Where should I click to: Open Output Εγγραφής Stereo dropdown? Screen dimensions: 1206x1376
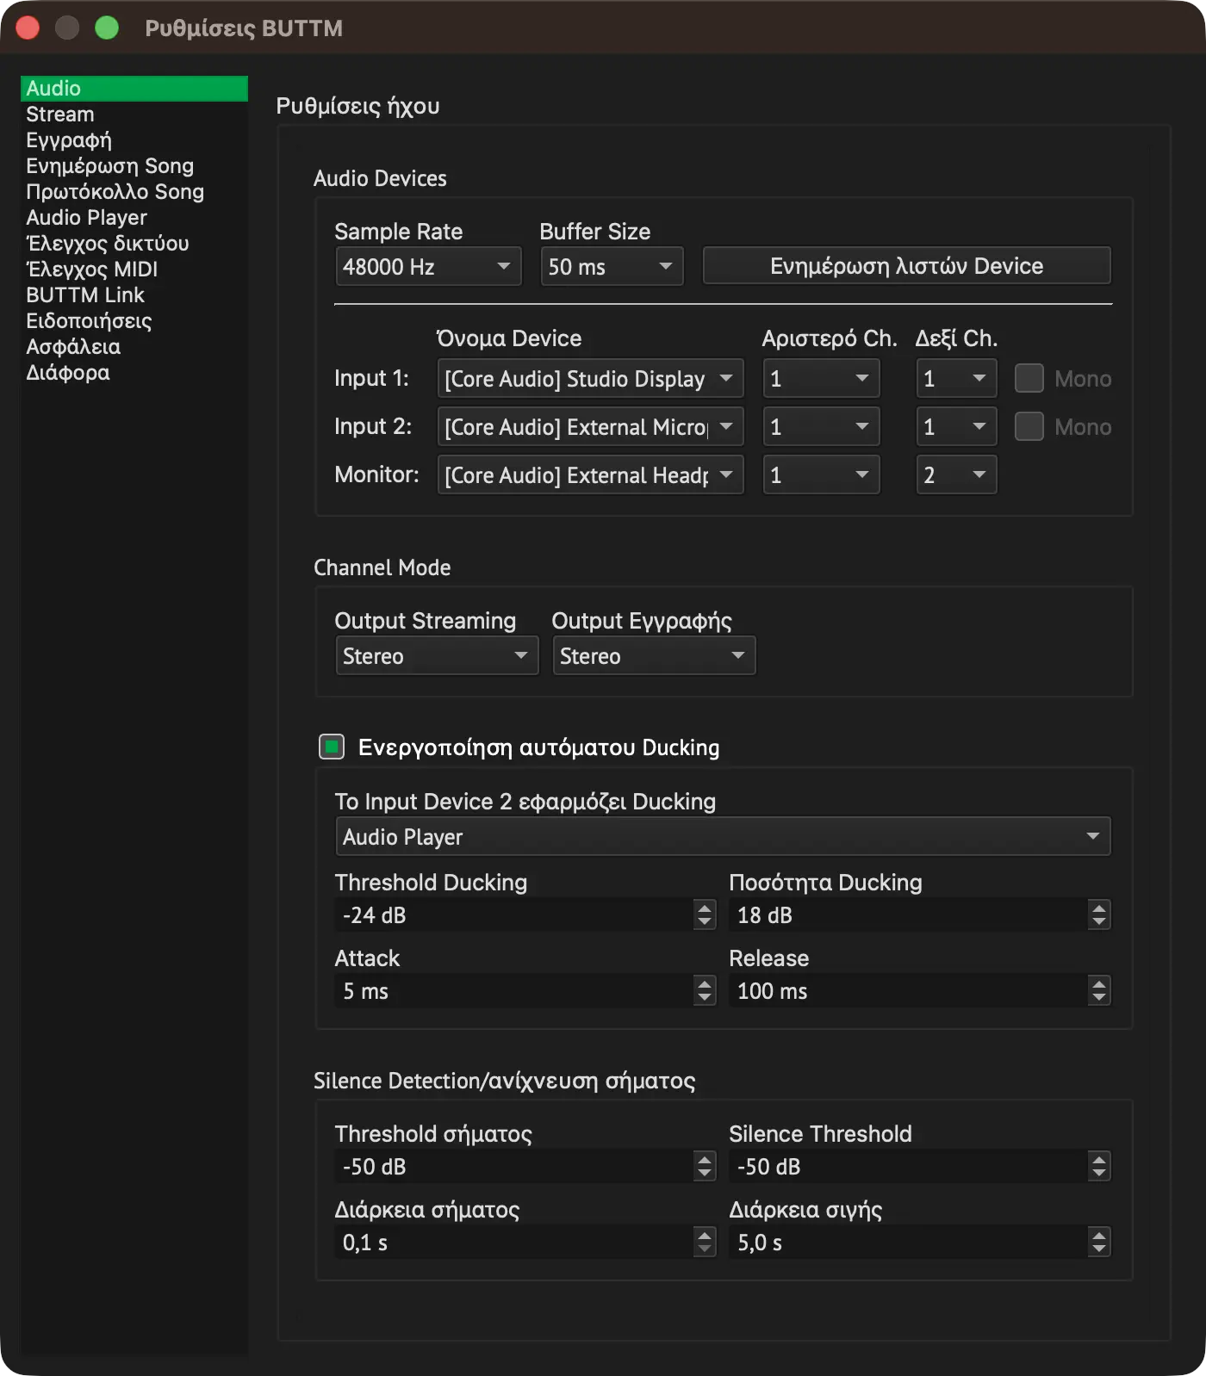pos(654,656)
